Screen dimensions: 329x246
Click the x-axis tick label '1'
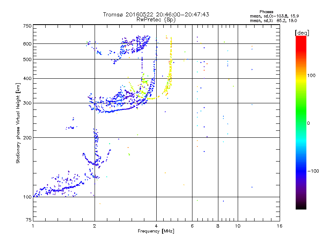pos(33,226)
